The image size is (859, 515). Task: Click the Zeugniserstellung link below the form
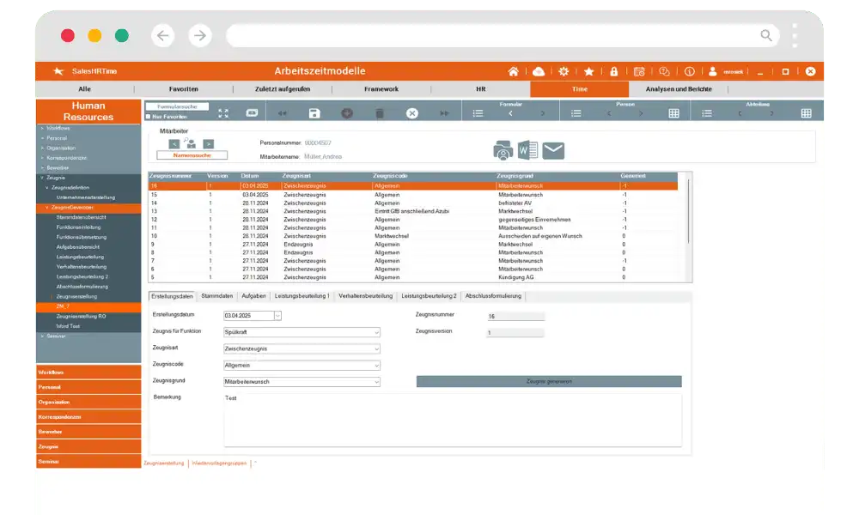click(164, 463)
